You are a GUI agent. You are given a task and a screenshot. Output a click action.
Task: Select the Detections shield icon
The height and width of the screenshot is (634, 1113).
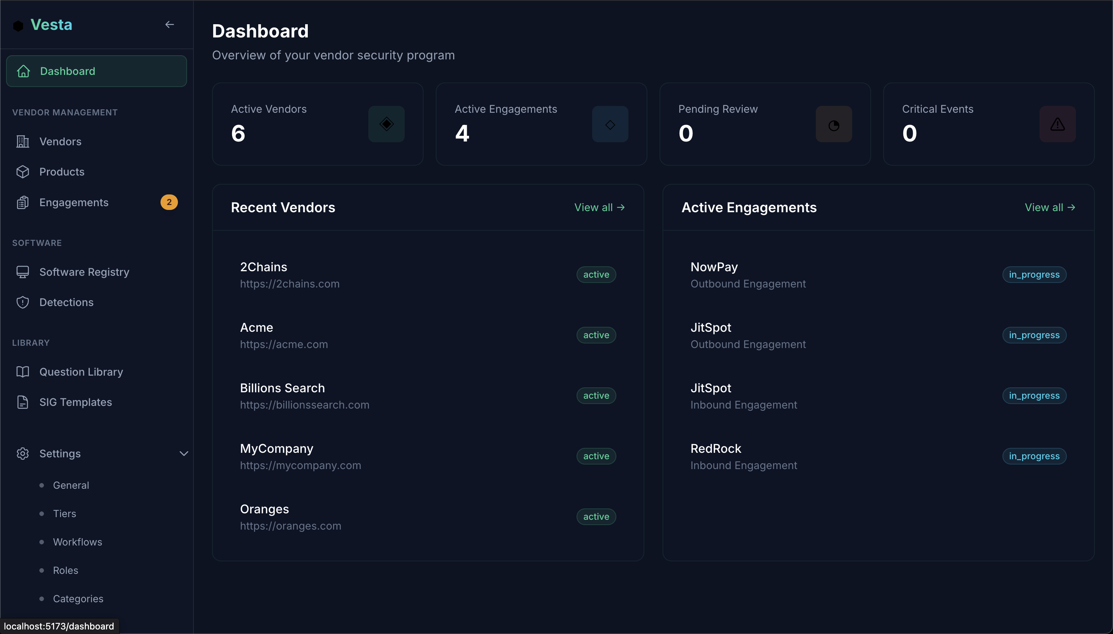[23, 302]
